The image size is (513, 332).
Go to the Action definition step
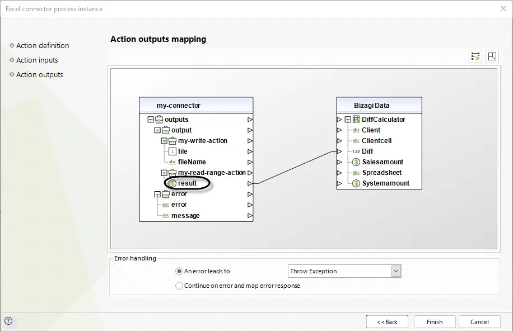click(43, 46)
